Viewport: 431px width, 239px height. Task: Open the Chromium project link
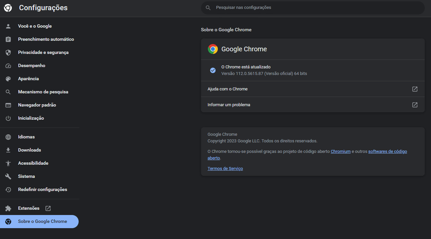(x=341, y=152)
